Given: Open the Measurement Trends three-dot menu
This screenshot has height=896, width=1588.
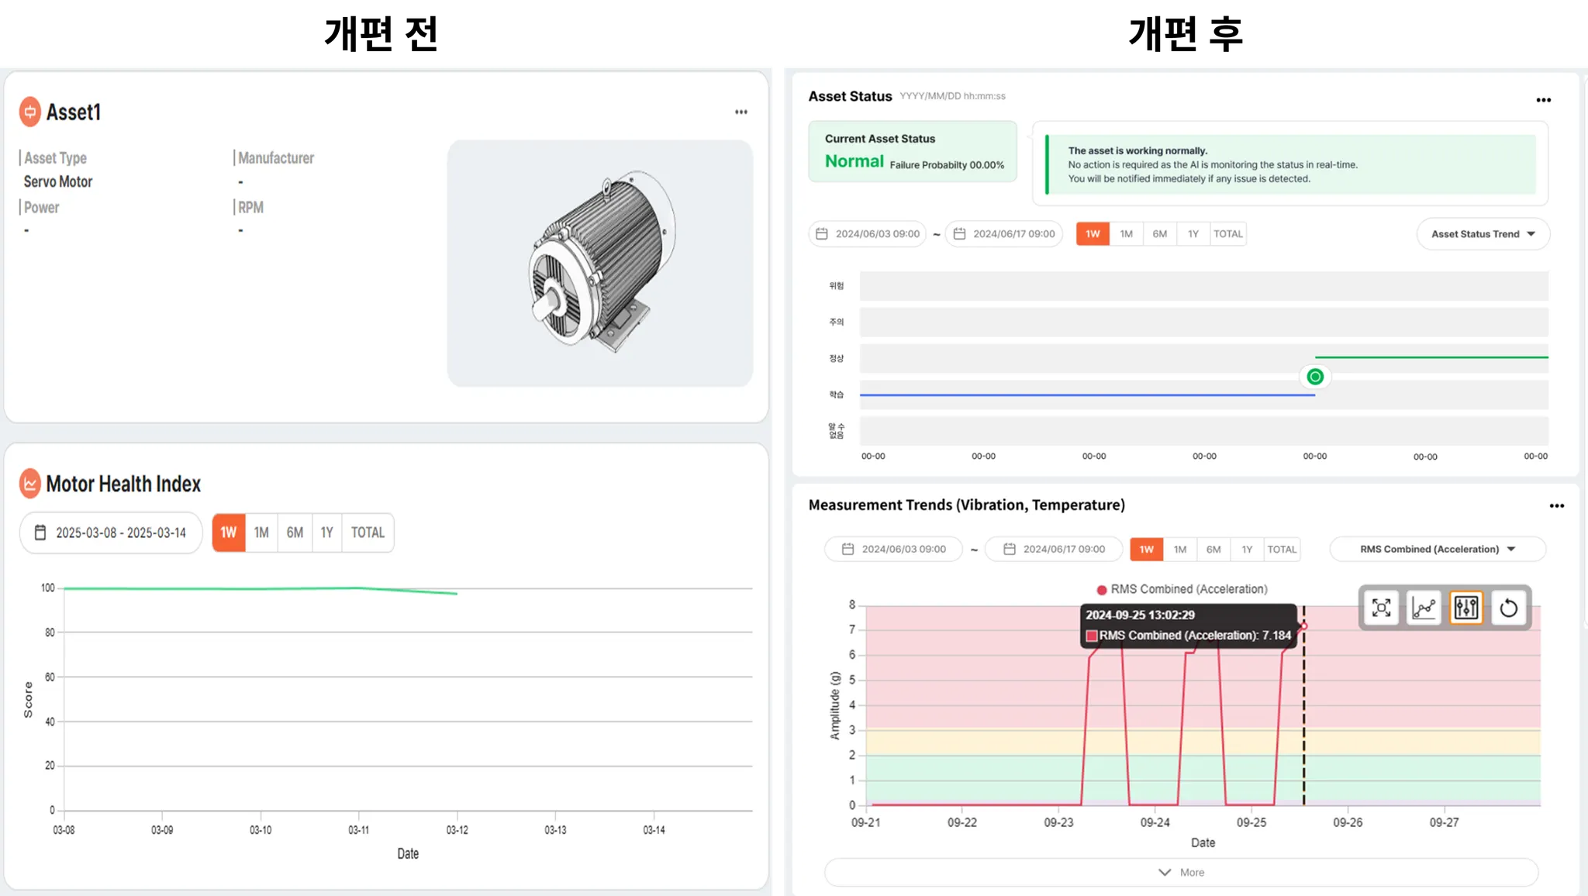Looking at the screenshot, I should coord(1556,506).
